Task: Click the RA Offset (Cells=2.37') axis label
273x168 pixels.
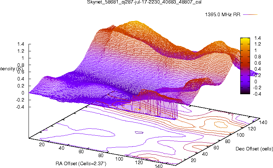Action: tap(81, 163)
